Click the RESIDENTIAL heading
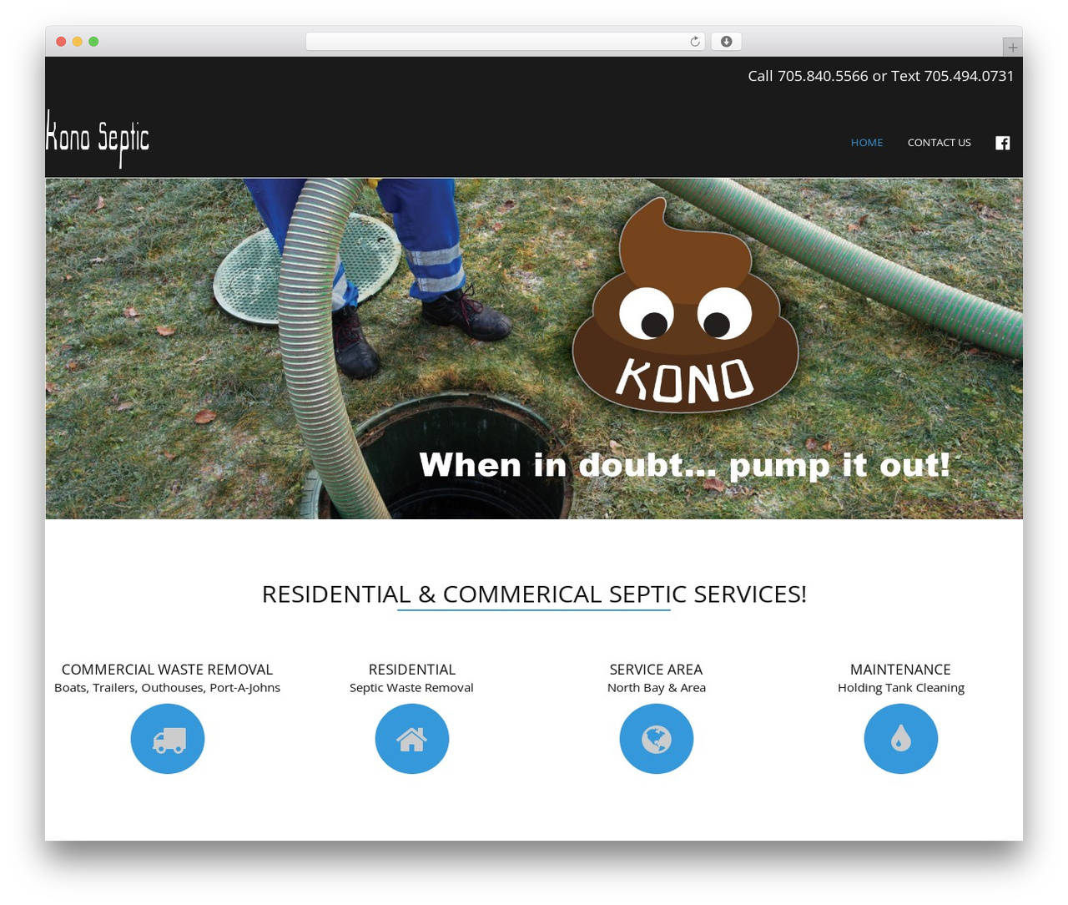The width and height of the screenshot is (1068, 905). [x=412, y=670]
